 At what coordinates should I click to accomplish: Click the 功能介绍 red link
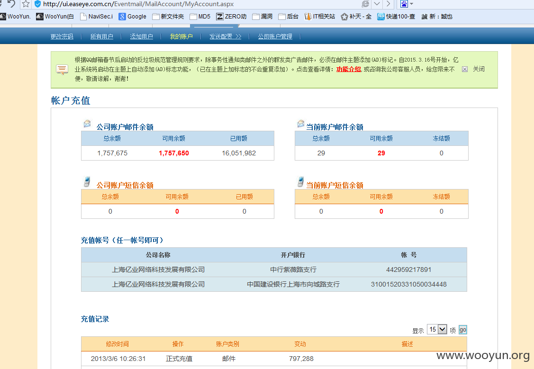[x=348, y=69]
